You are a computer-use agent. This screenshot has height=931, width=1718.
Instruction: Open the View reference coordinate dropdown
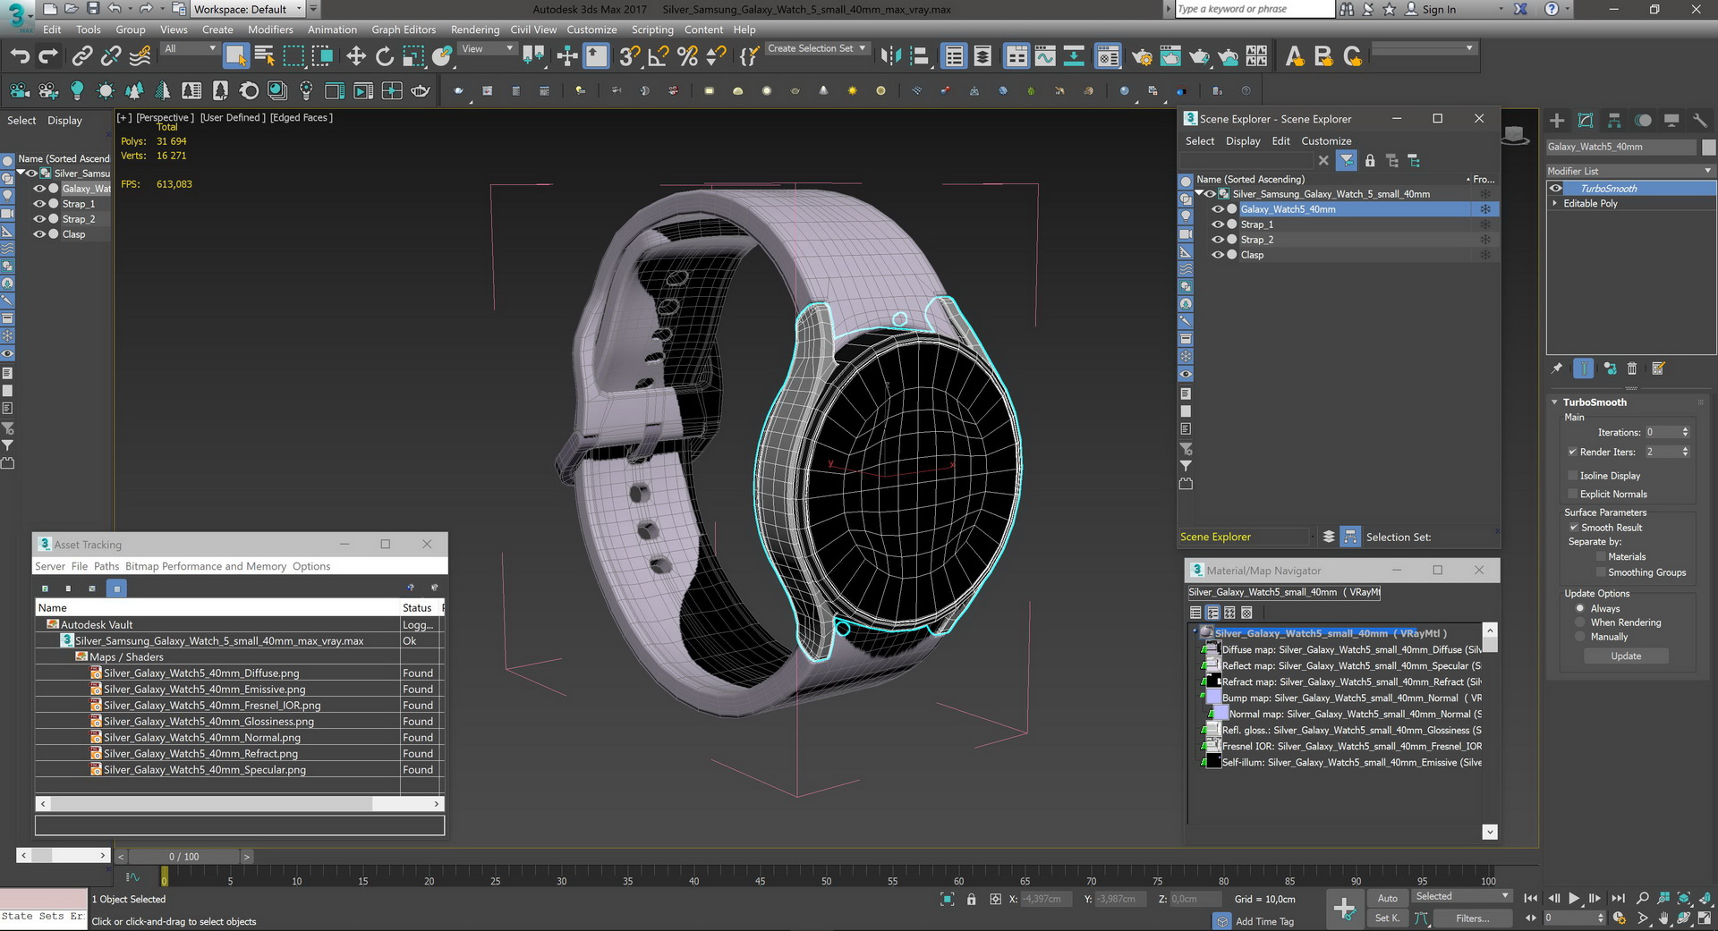[x=487, y=49]
